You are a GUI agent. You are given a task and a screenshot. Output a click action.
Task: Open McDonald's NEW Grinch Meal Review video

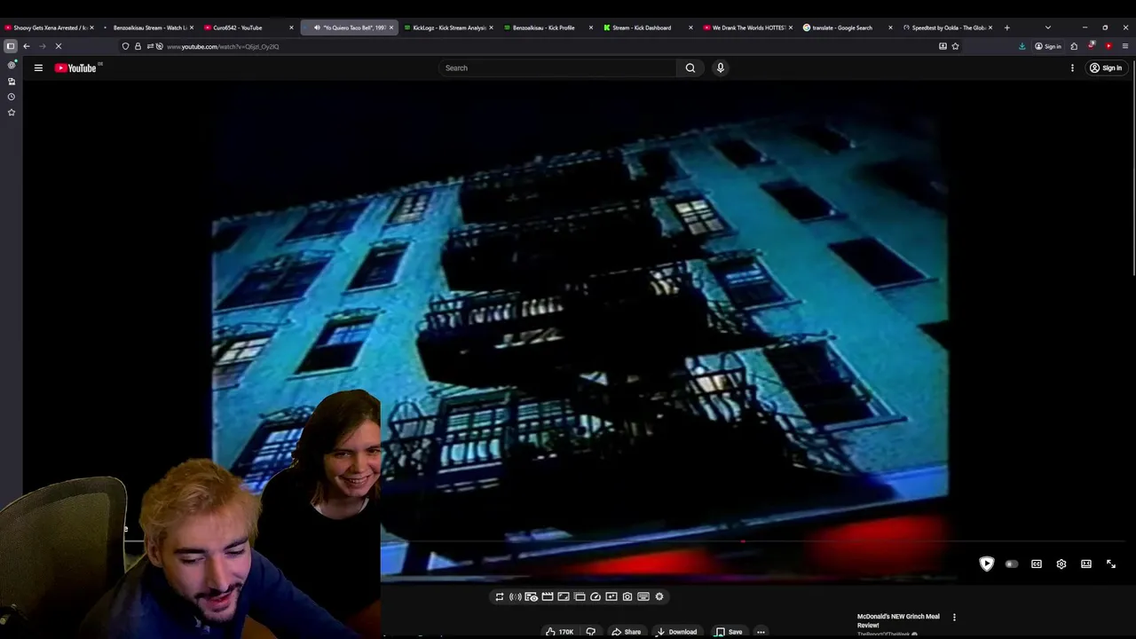pyautogui.click(x=898, y=620)
